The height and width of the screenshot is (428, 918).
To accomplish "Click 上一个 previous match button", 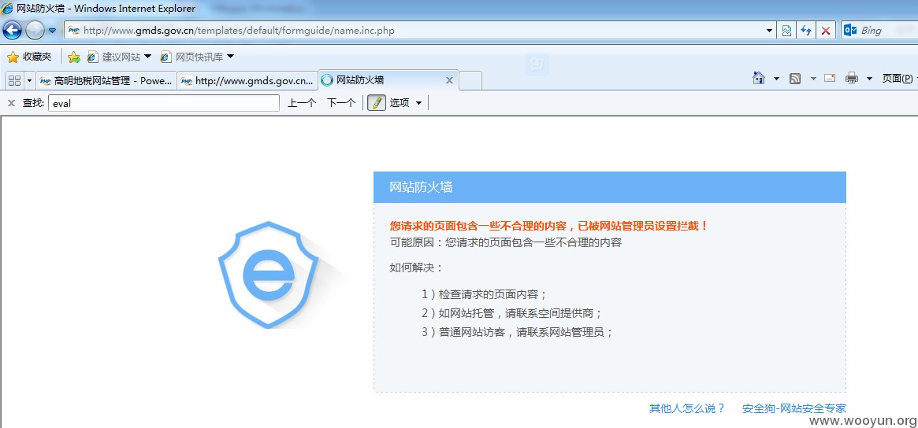I will [x=302, y=103].
